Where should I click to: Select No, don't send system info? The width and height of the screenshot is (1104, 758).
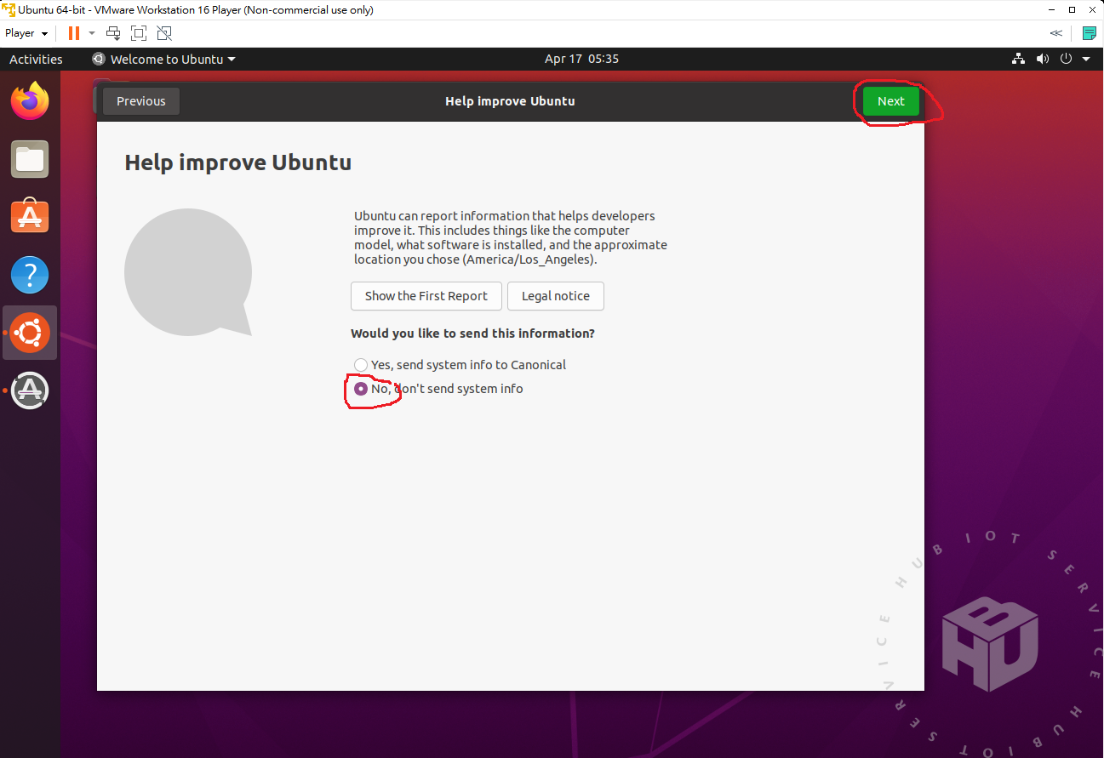[438, 389]
